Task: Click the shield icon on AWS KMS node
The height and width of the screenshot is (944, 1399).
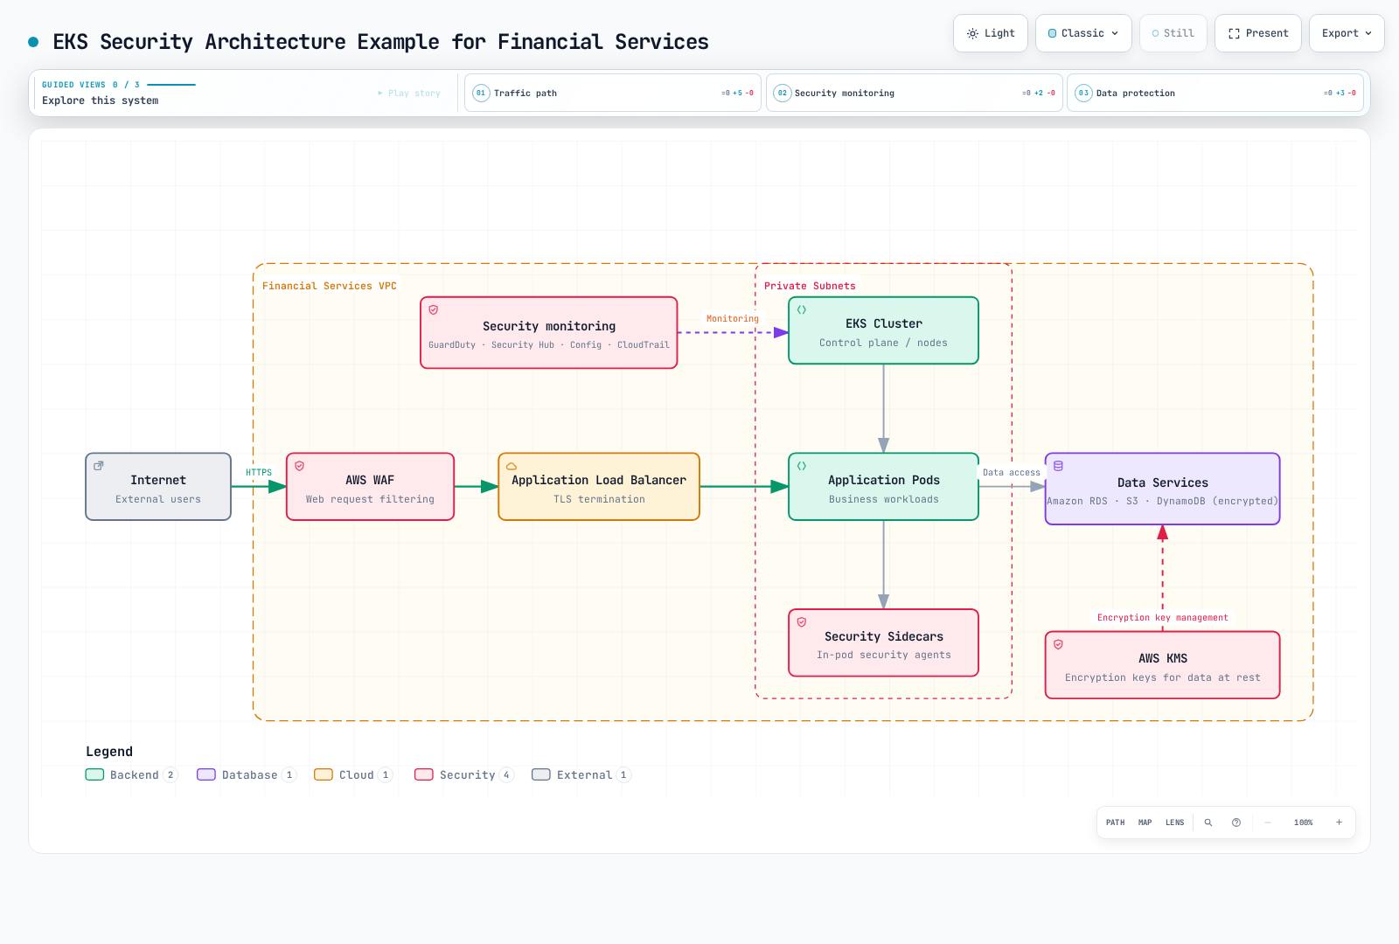Action: click(x=1058, y=644)
